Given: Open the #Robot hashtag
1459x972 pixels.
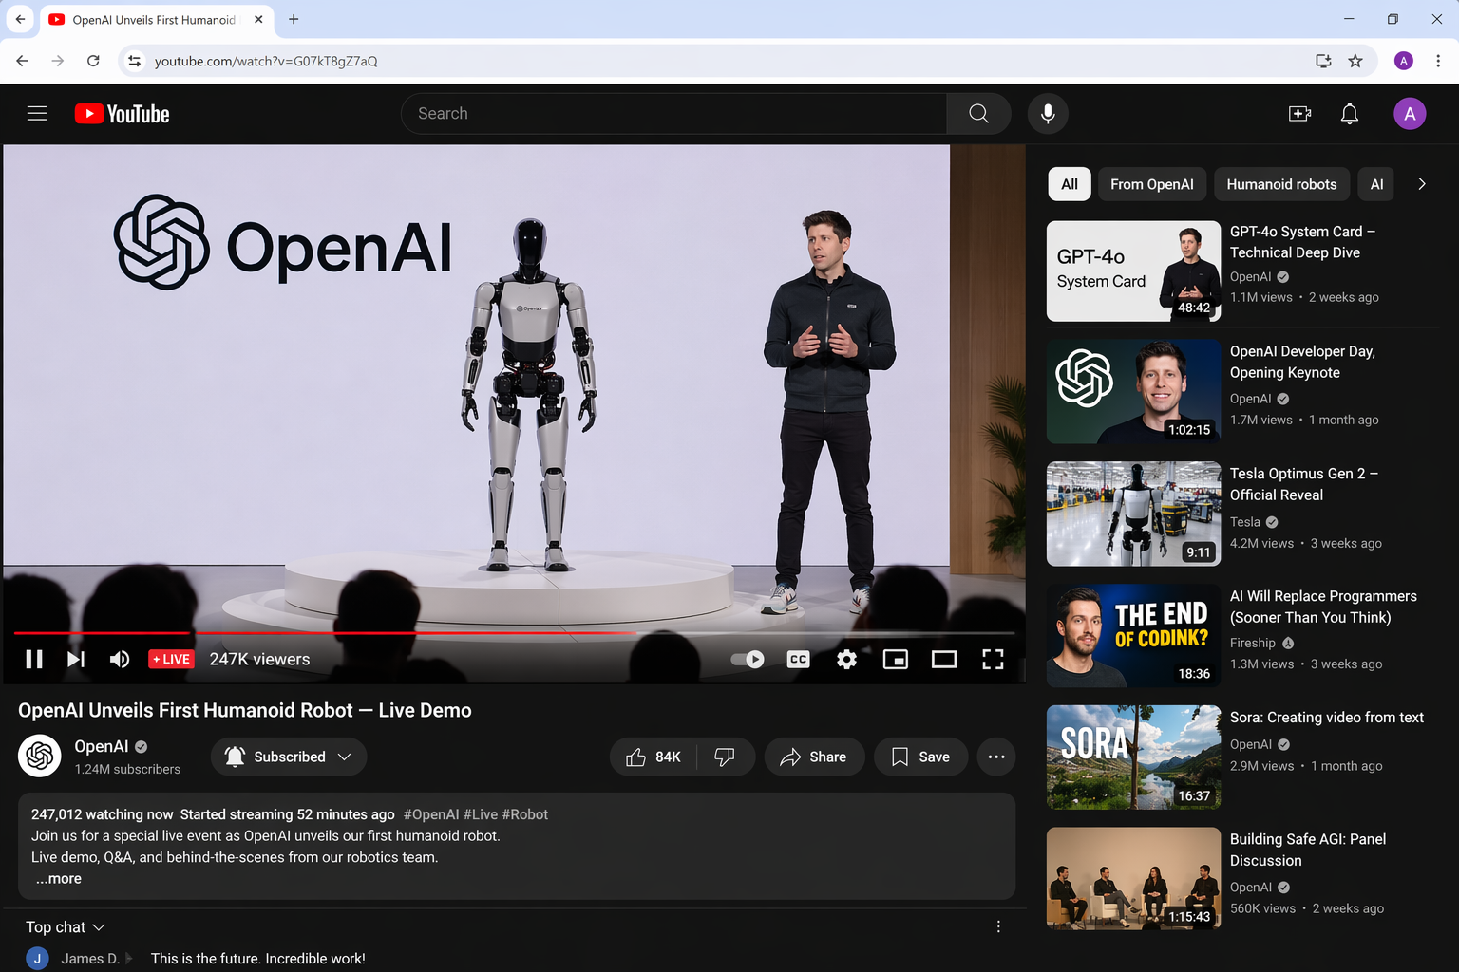Looking at the screenshot, I should tap(525, 814).
